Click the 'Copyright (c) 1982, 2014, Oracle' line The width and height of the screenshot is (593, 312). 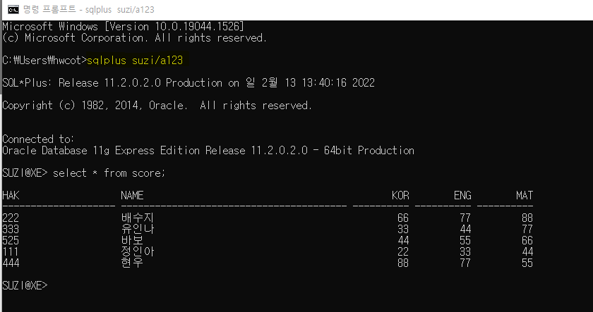[157, 105]
